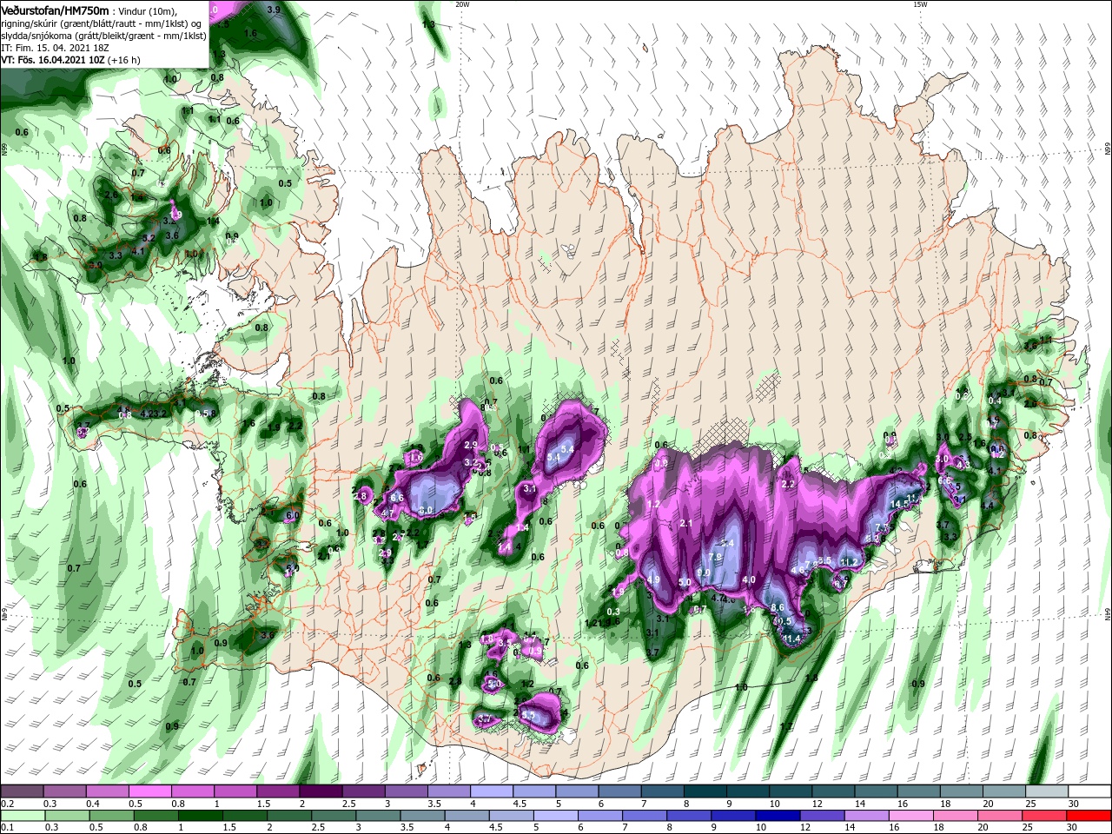The image size is (1112, 834).
Task: Select the slydda/snjókoma legend description line
Action: [x=103, y=36]
